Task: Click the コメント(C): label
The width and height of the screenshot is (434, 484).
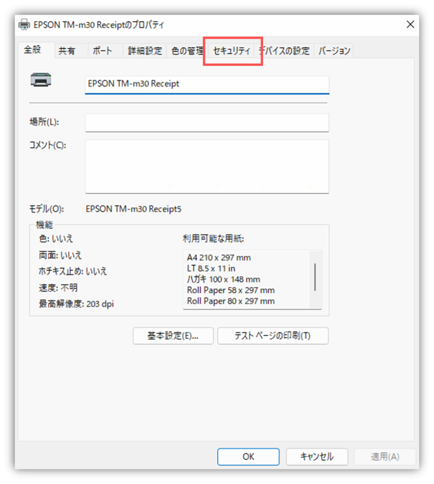Action: click(48, 145)
